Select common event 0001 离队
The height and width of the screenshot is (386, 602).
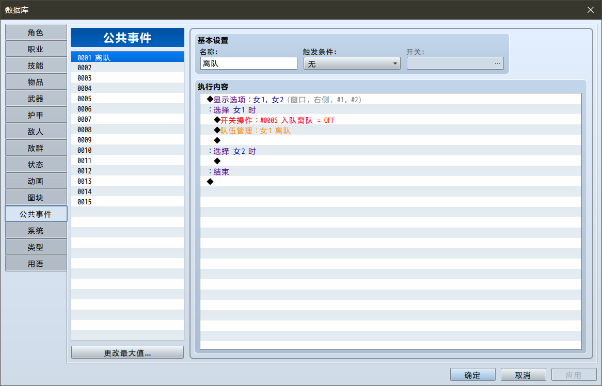pos(128,58)
